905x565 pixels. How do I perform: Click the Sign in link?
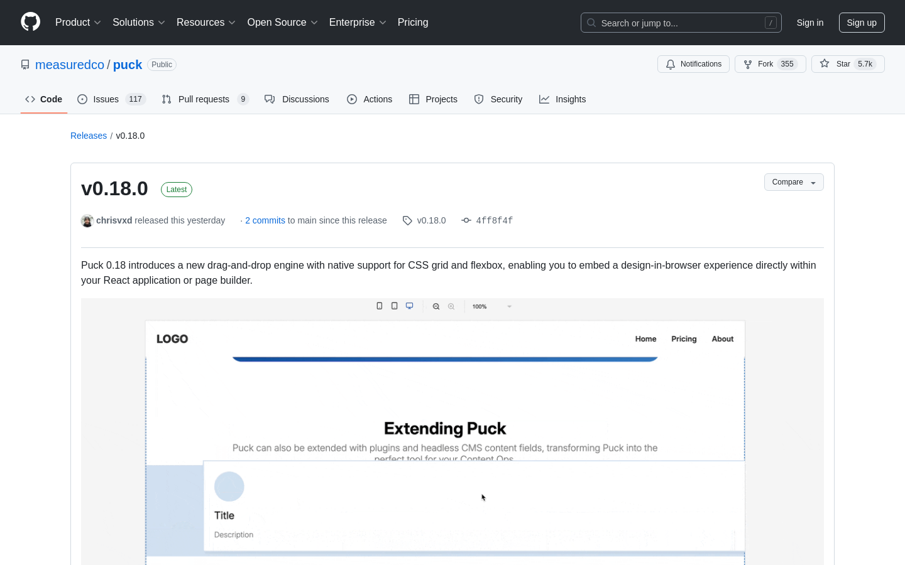(x=810, y=23)
